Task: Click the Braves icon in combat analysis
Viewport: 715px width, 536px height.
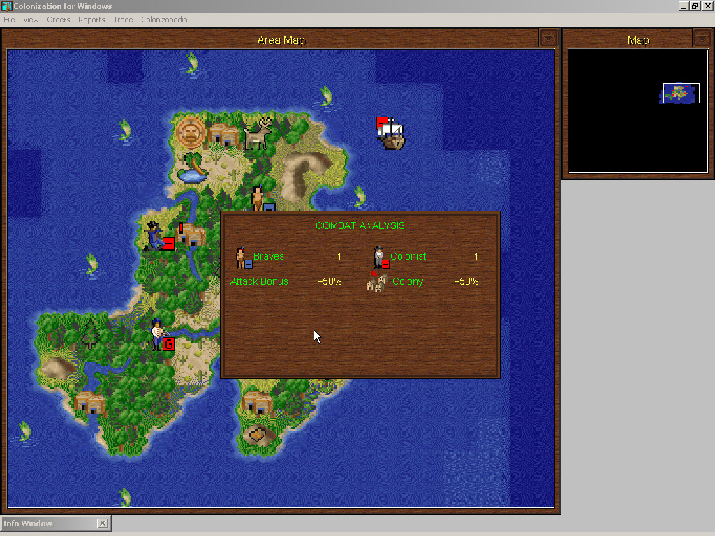Action: pyautogui.click(x=244, y=258)
